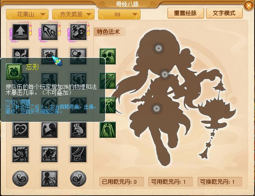Switch to 文字模式 text mode
The height and width of the screenshot is (196, 255).
pos(224,13)
